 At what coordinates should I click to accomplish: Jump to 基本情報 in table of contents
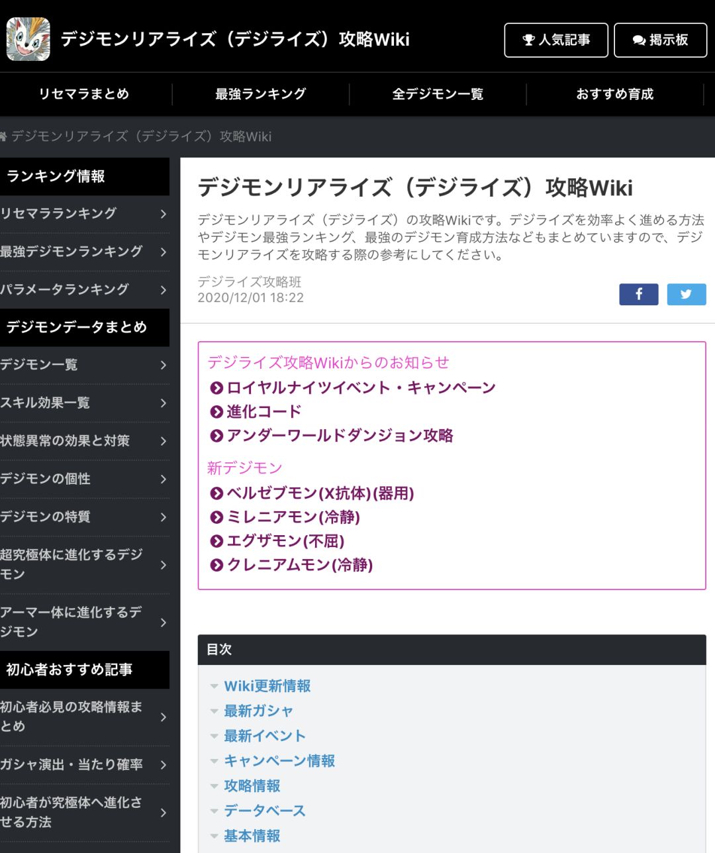(x=252, y=836)
